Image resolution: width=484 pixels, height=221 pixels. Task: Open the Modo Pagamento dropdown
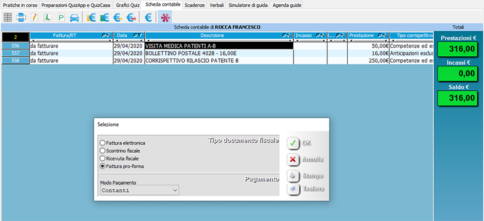(140, 190)
